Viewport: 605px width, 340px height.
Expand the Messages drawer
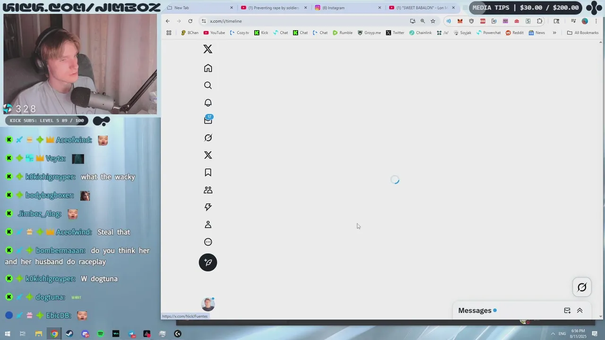pos(579,310)
